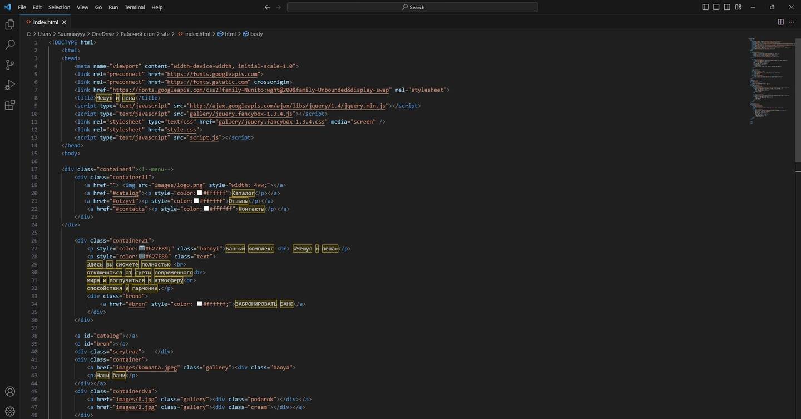Split the editor to the right

780,22
